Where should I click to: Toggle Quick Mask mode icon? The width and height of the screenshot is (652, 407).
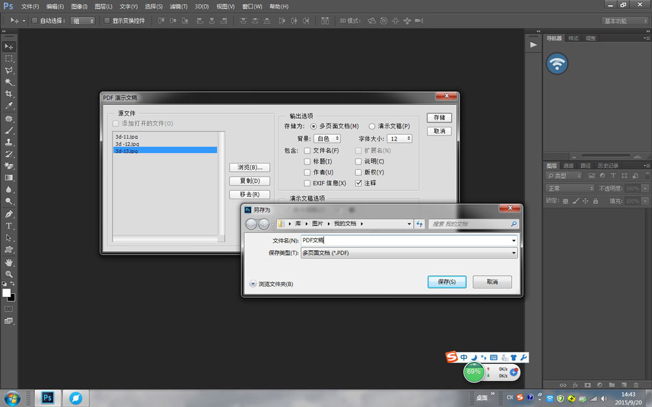click(8, 309)
